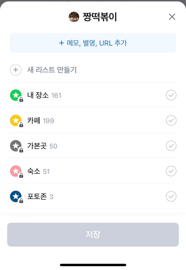Click the plus circle icon for new list
The image size is (186, 270).
[x=16, y=70]
